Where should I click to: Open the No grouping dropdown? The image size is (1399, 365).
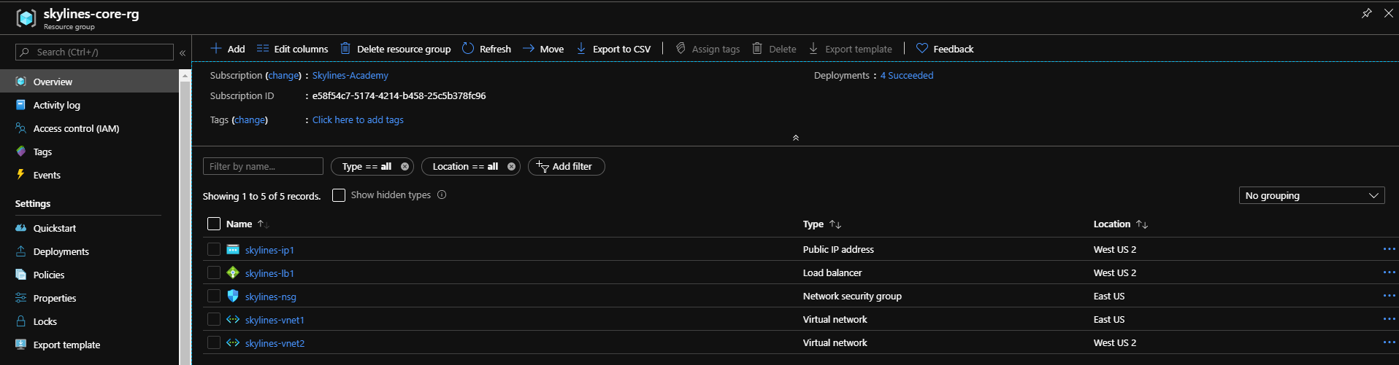(x=1311, y=195)
